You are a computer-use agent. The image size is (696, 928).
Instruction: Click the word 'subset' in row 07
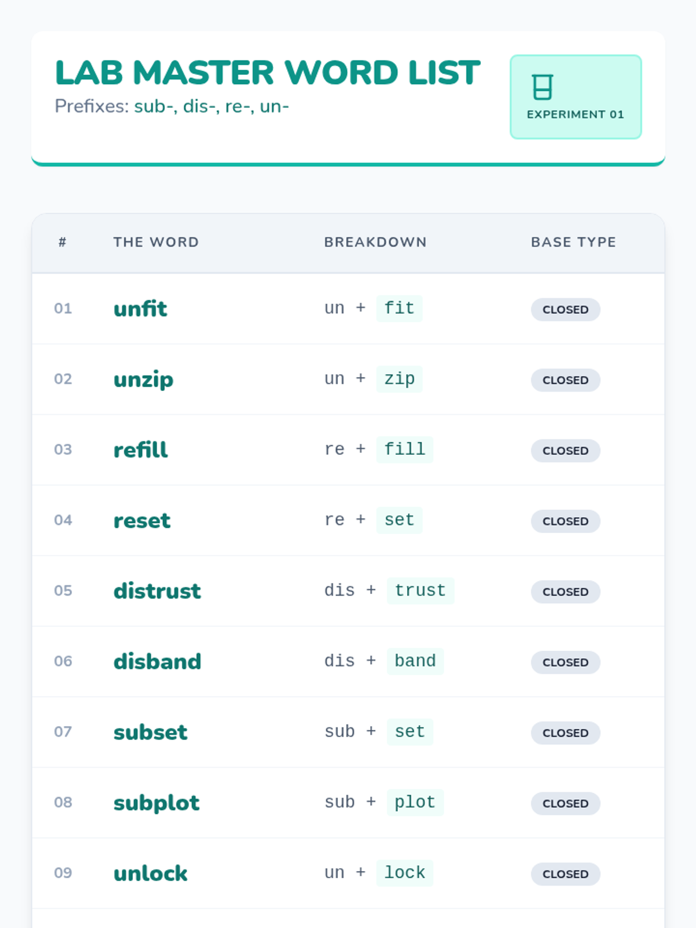[x=150, y=732]
